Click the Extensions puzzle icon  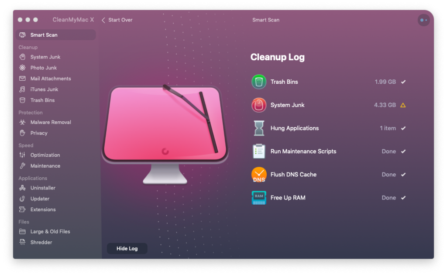(x=22, y=209)
